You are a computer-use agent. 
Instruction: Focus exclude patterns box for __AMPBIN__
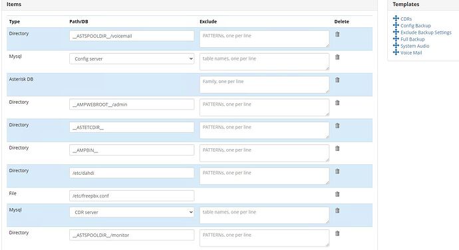click(x=264, y=153)
